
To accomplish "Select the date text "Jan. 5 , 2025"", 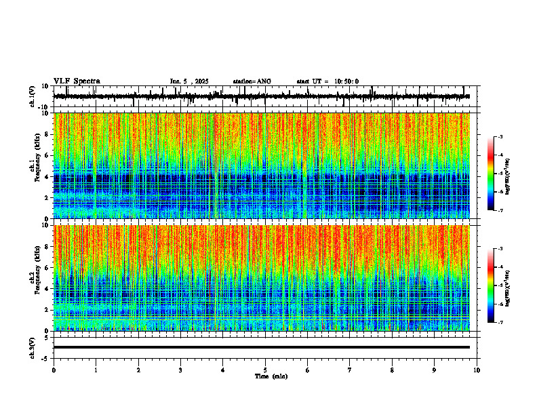I will click(x=189, y=81).
